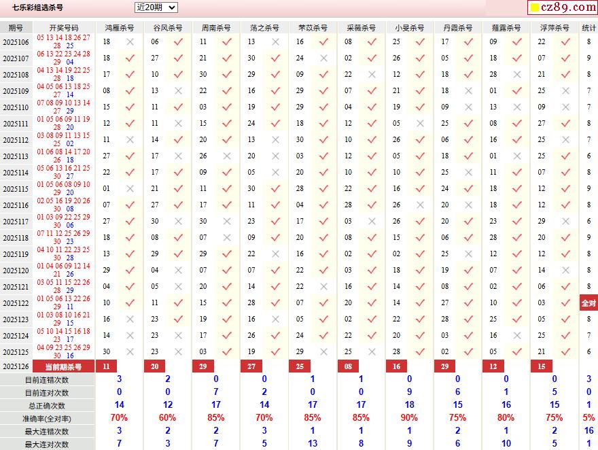
Task: Click the 七乐彩组选杀号 page title
Action: 37,7
